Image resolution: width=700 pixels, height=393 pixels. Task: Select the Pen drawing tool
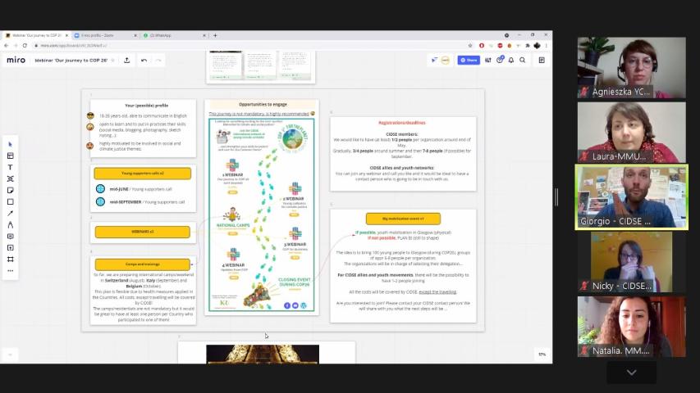[11, 225]
